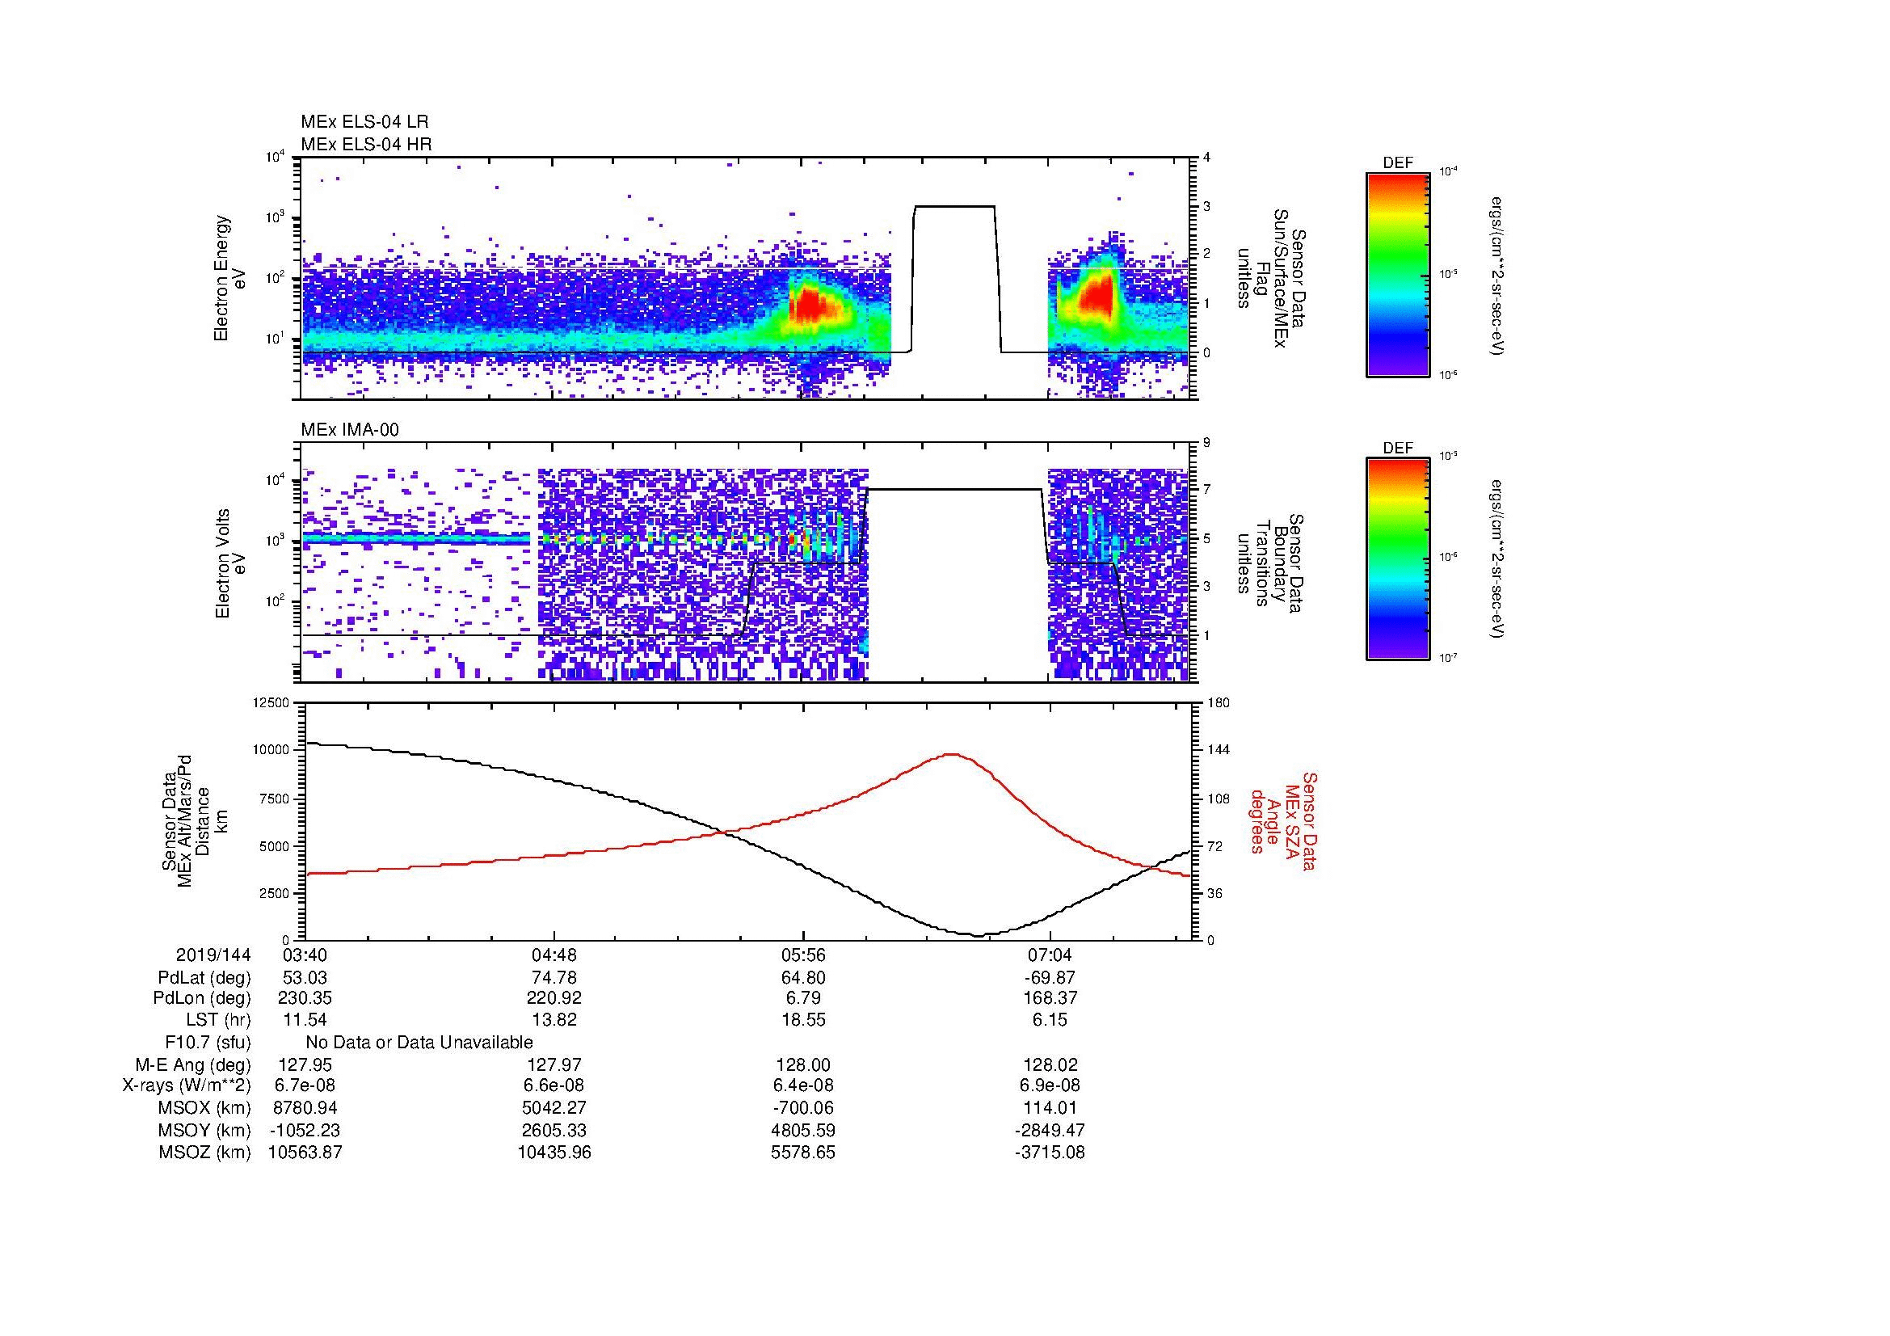The height and width of the screenshot is (1336, 1890).
Task: Click the 'Electron Energy eV' axis label
Action: [x=229, y=278]
